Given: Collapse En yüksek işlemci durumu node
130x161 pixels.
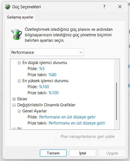Looking at the screenshot, I should point(19,81).
